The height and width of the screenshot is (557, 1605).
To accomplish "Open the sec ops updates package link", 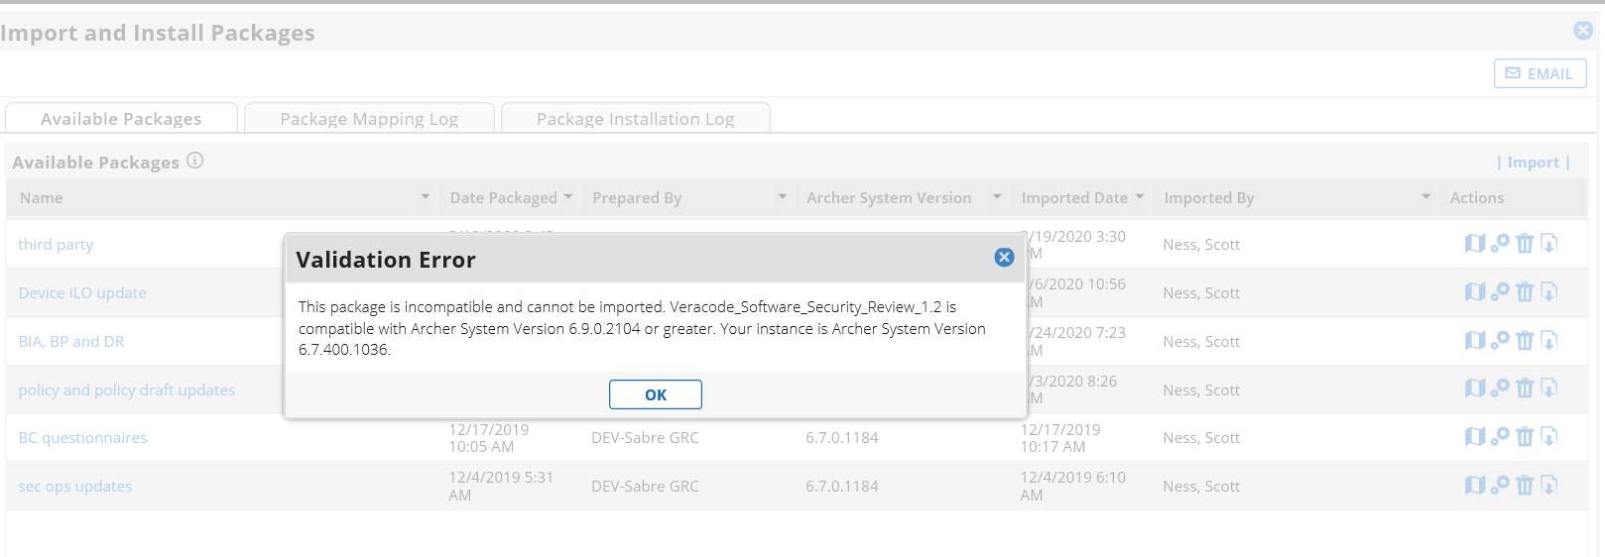I will pyautogui.click(x=75, y=487).
